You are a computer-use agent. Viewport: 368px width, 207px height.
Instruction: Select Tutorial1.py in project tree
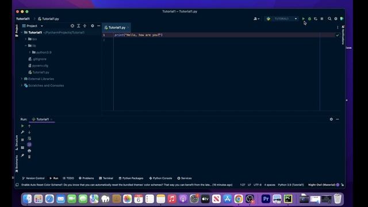[x=39, y=72]
